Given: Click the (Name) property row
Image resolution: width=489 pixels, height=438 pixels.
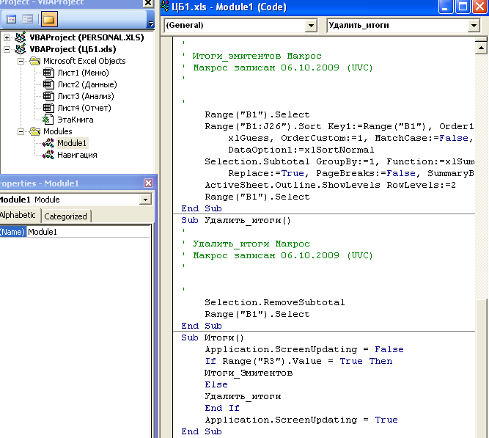Looking at the screenshot, I should click(76, 232).
